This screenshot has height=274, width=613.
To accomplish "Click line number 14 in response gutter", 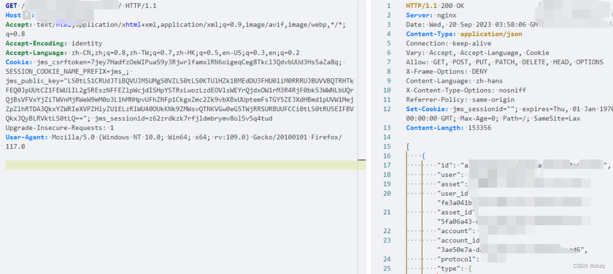I will pos(387,137).
